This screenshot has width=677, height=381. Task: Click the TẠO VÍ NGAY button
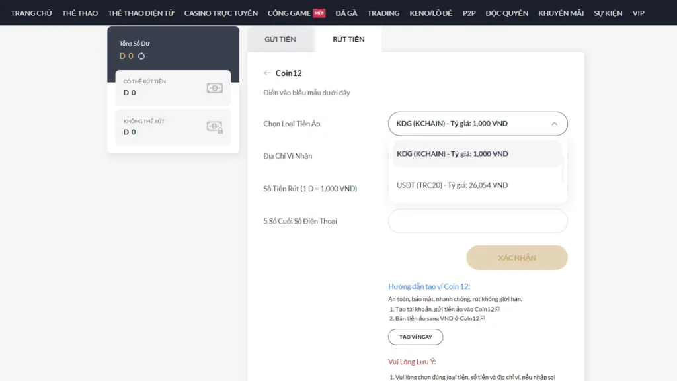pyautogui.click(x=415, y=337)
